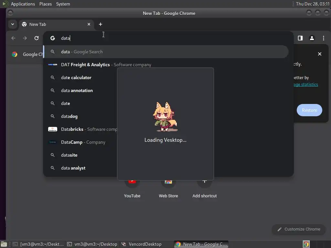331x248 pixels.
Task: Open a new tab with plus icon
Action: 101,24
